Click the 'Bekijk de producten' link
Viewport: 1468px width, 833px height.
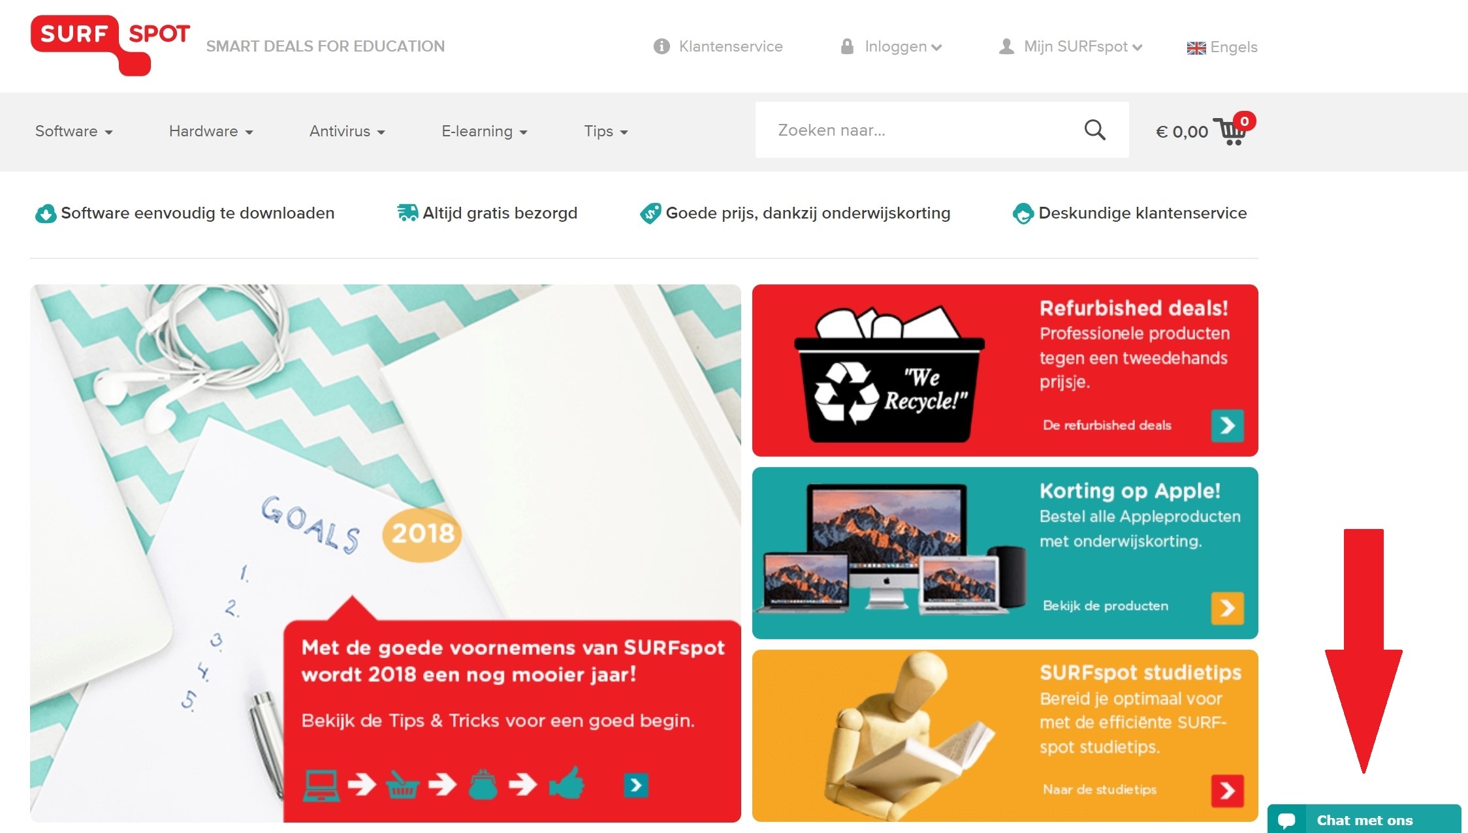[1106, 605]
